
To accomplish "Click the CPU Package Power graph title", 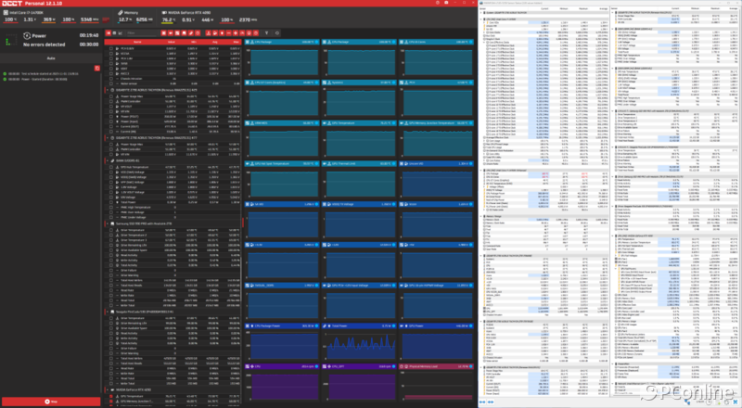I will coord(268,326).
